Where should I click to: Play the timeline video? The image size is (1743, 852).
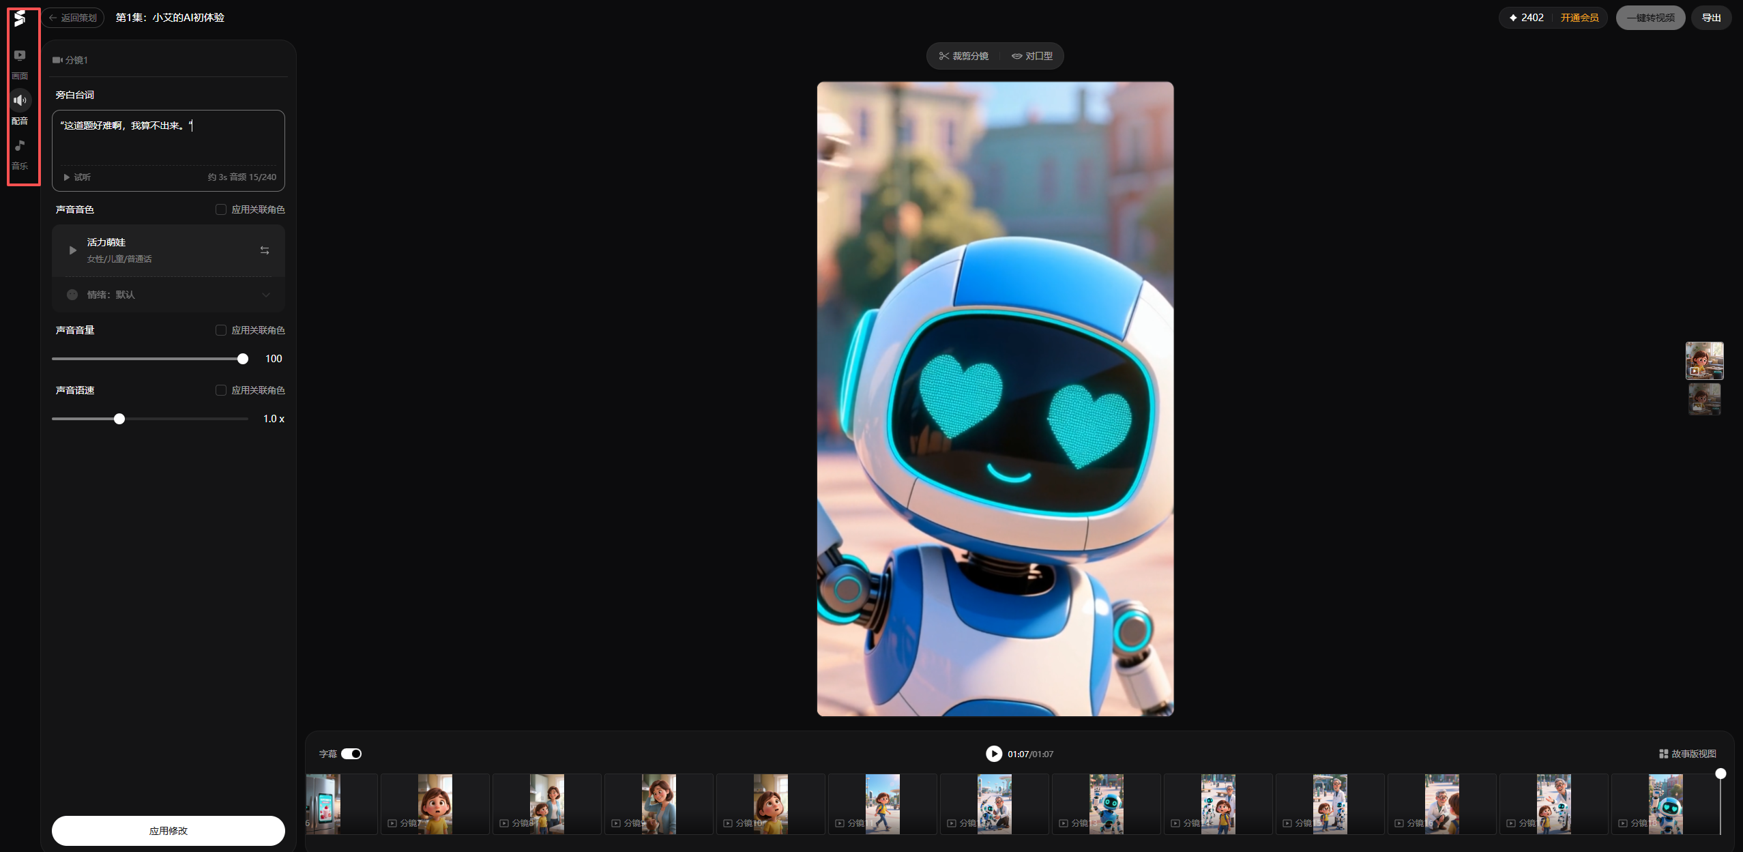click(993, 754)
